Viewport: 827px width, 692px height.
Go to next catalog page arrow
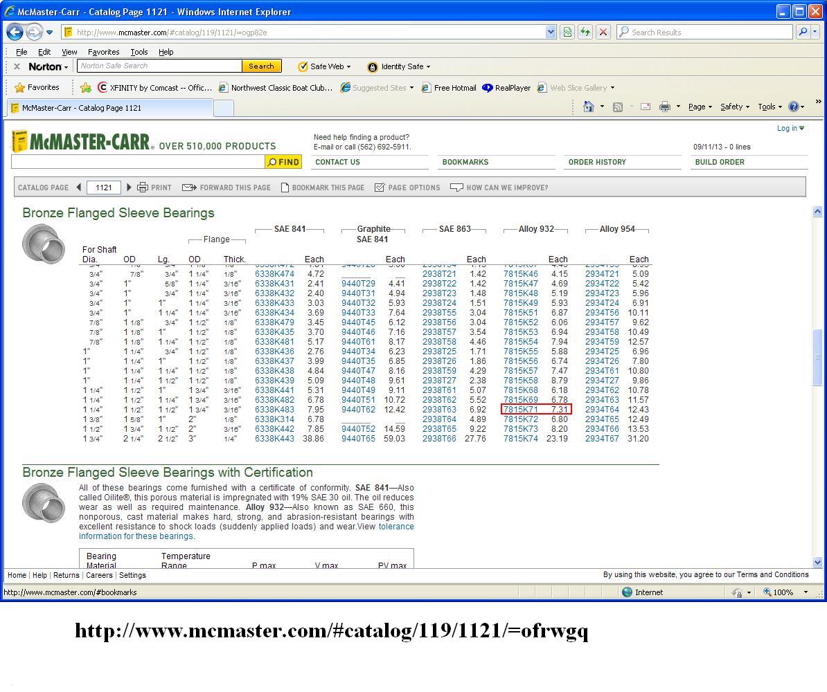129,187
